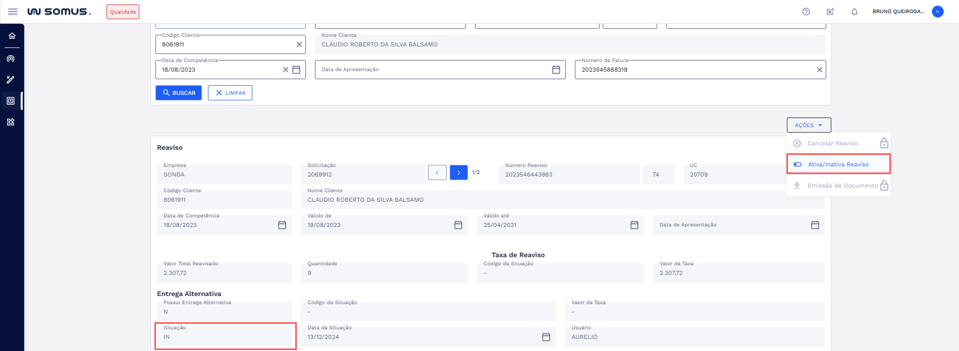This screenshot has width=959, height=351.
Task: Expand the AÇÕES dropdown
Action: (x=808, y=125)
